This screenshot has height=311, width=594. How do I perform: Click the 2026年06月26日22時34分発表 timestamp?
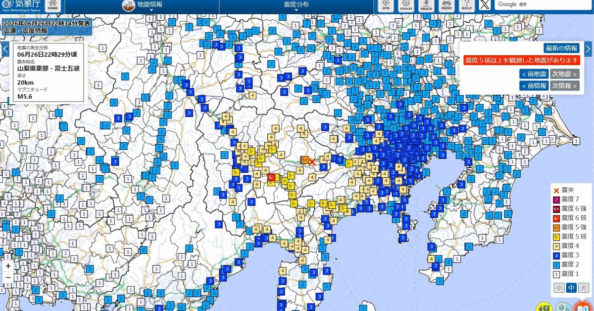coord(47,23)
